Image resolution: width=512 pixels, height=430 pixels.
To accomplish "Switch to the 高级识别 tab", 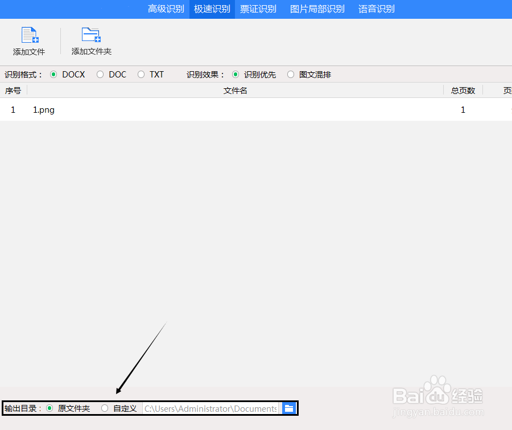I will pos(166,9).
